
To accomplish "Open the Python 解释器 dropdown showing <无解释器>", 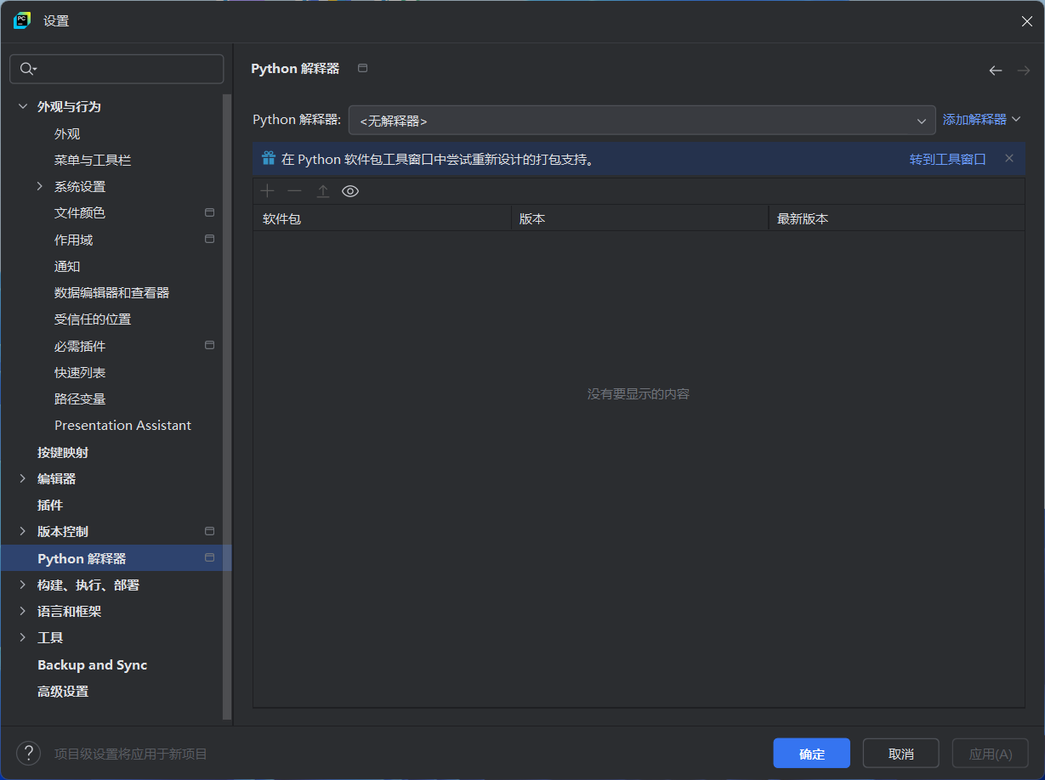I will pos(641,121).
